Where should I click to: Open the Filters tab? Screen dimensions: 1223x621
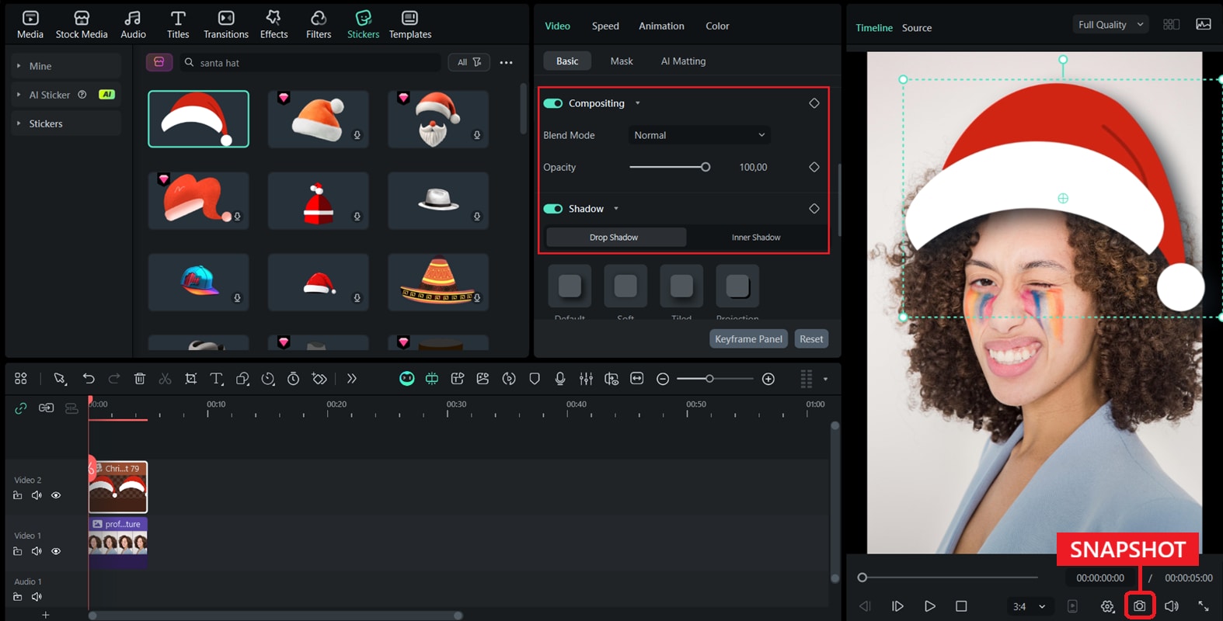319,25
